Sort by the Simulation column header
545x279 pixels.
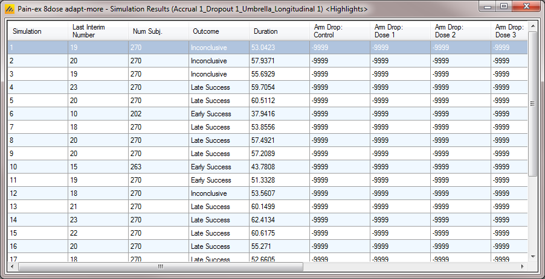click(37, 31)
